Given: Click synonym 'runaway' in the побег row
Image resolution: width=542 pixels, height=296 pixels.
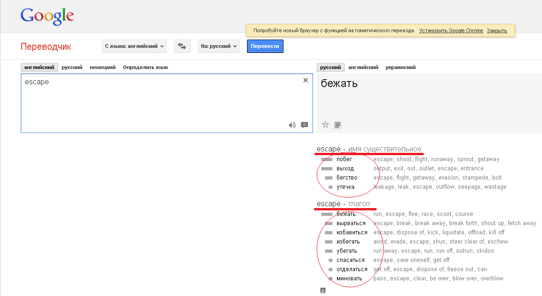Looking at the screenshot, I should [x=442, y=159].
